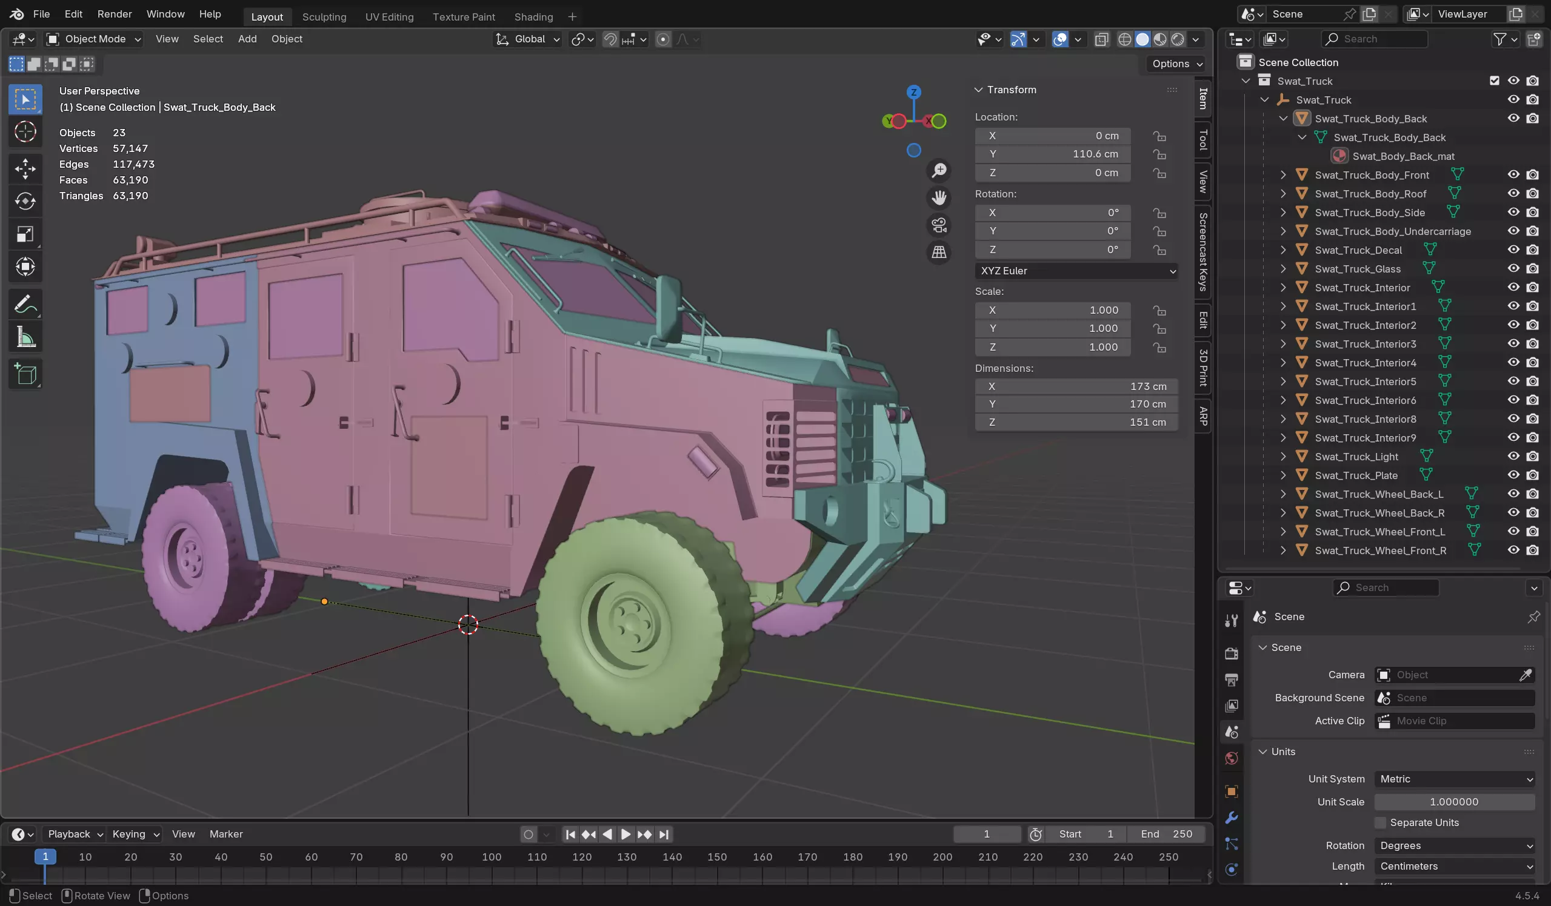Screen dimensions: 1551x906
Task: Open the Unit System Metric dropdown
Action: (x=1455, y=779)
